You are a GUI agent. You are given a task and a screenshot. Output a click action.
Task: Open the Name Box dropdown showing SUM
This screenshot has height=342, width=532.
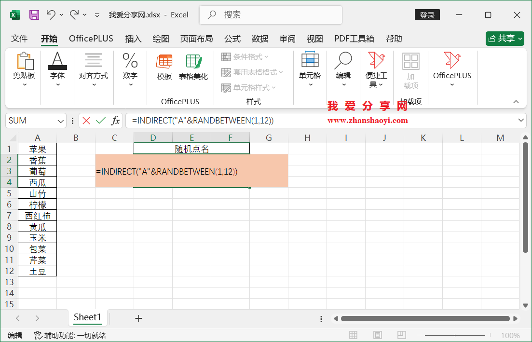pyautogui.click(x=61, y=121)
